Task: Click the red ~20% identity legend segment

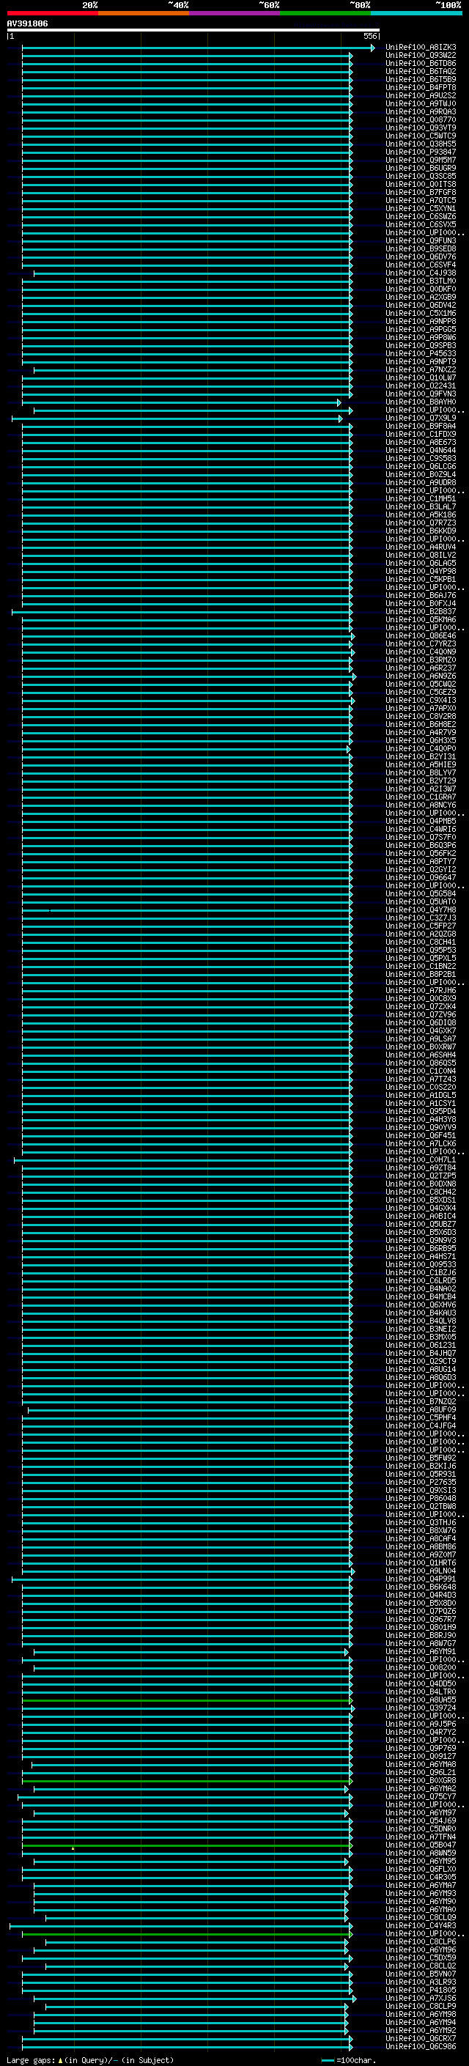Action: point(52,13)
